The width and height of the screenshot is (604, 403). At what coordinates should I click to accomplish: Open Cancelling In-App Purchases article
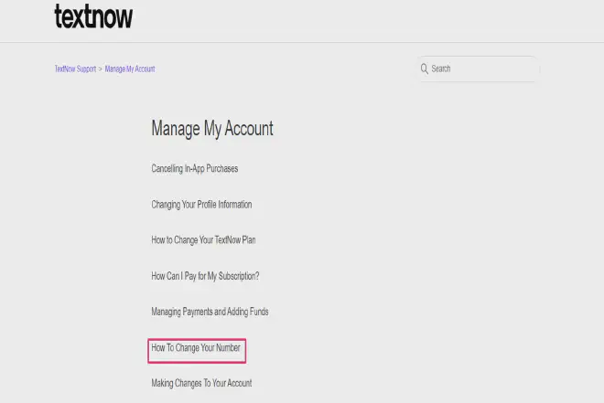coord(195,168)
